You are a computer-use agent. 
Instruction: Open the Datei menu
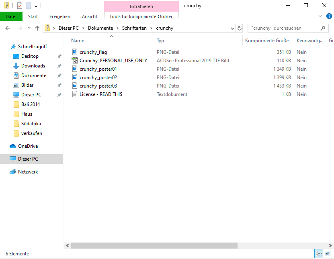click(x=11, y=16)
